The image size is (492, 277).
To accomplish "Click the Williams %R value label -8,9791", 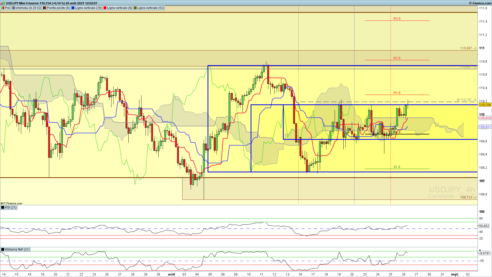I will click(x=485, y=253).
